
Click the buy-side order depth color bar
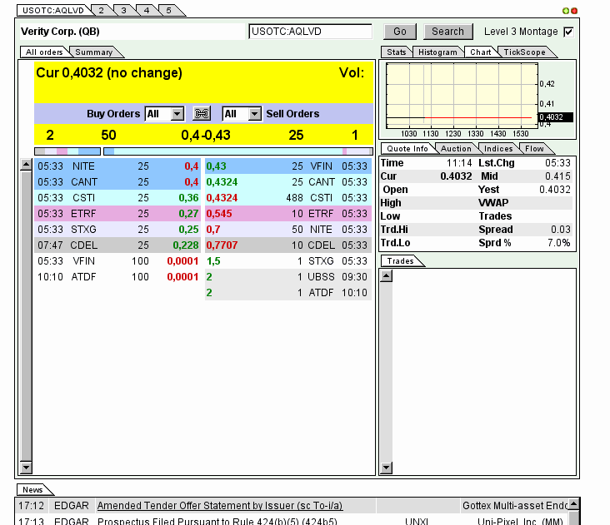coord(67,151)
